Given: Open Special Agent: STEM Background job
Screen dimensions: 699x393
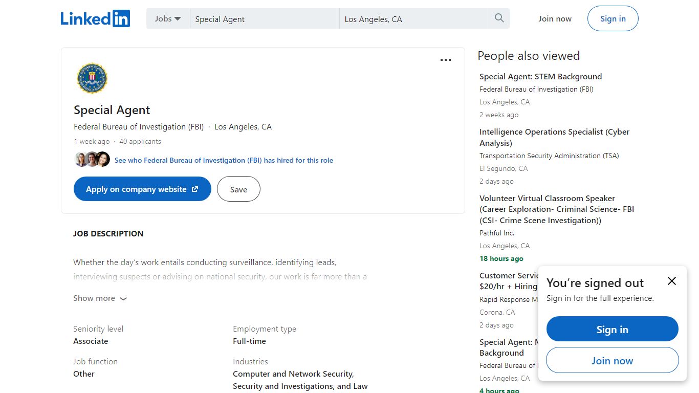Looking at the screenshot, I should [x=540, y=77].
